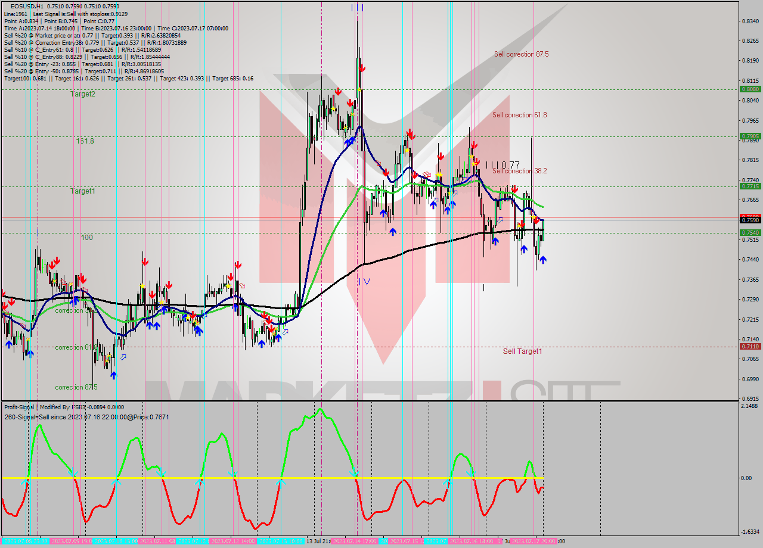Click the 2023.07.17 20:00 time marker

534,541
